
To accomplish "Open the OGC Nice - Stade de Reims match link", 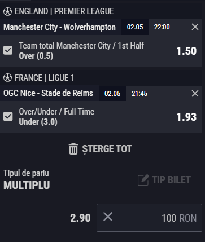I will [48, 93].
